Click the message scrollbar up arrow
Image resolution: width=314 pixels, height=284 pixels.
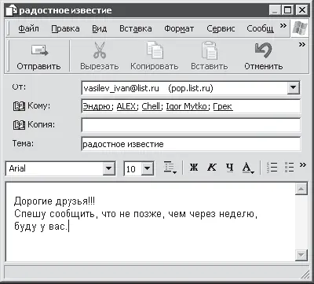pyautogui.click(x=301, y=189)
